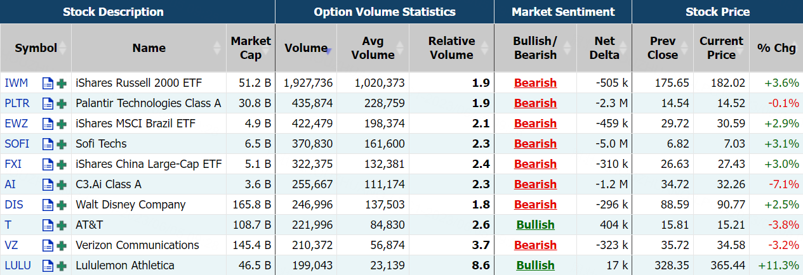
Task: Sort by Market Cap header
Action: tap(251, 48)
